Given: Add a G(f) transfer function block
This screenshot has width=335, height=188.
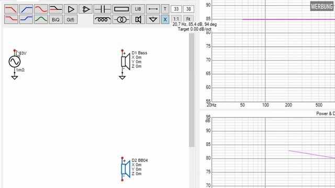Looking at the screenshot, I should [71, 19].
